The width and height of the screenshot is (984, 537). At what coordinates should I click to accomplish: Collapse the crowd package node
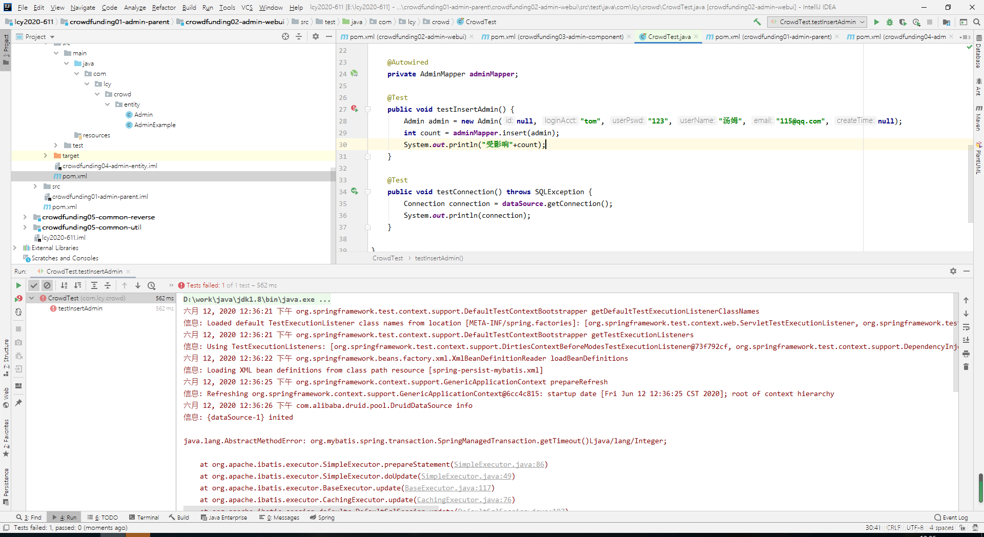[97, 94]
